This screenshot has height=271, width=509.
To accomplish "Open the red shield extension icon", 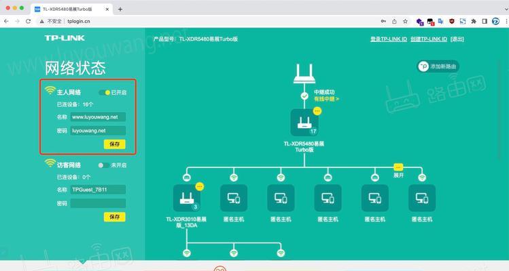I will pyautogui.click(x=451, y=22).
